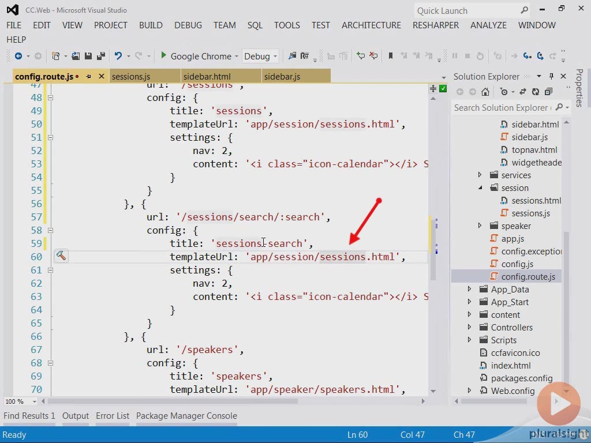Click the Step Over debug icon

click(540, 56)
